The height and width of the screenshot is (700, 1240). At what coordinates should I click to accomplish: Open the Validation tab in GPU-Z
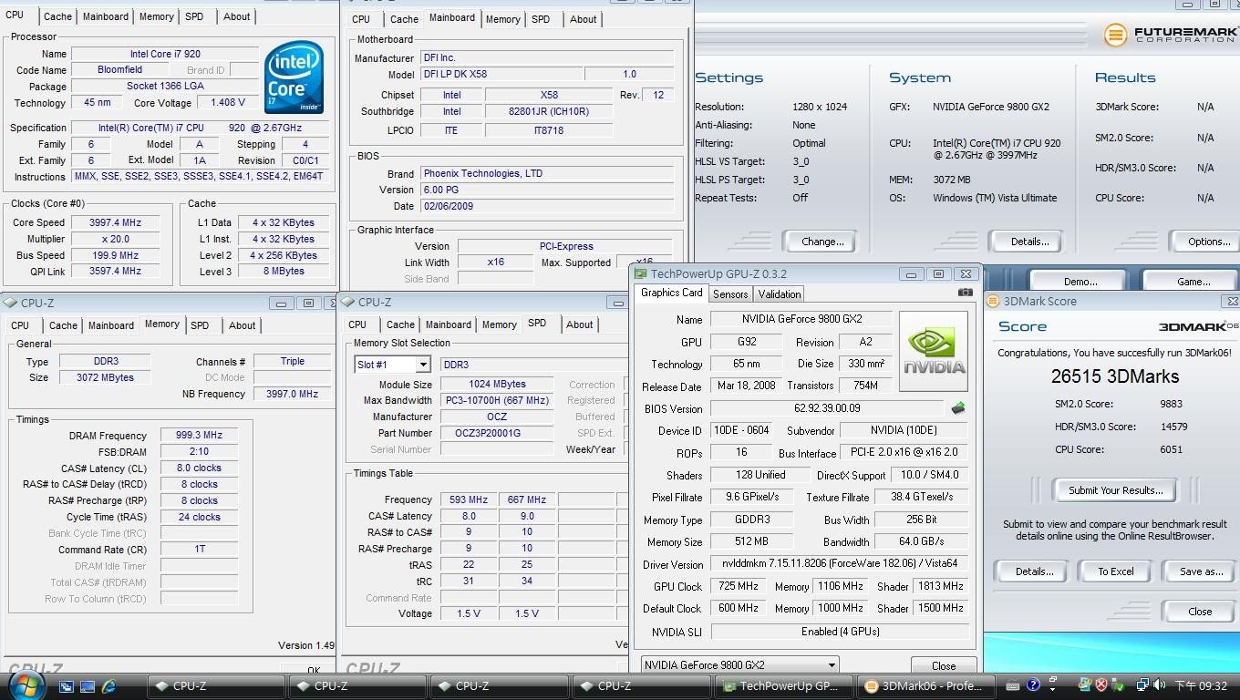point(780,293)
